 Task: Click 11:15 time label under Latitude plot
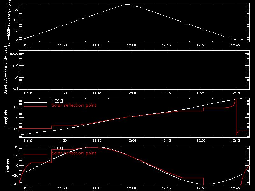28,188
